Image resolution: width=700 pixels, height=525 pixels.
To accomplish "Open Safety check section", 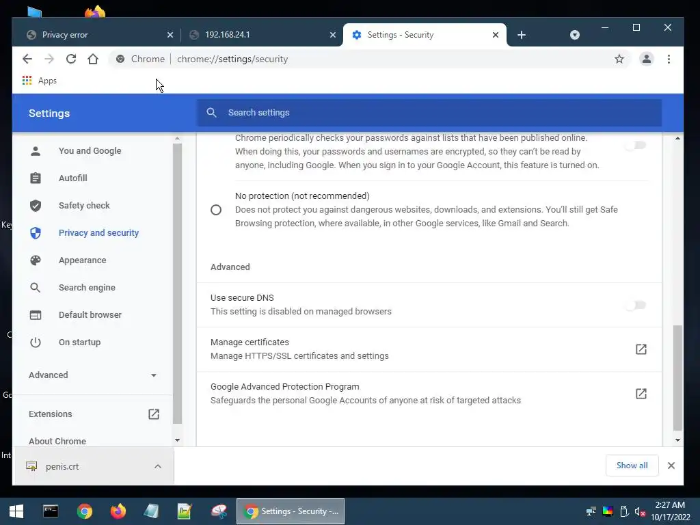I will coord(84,205).
